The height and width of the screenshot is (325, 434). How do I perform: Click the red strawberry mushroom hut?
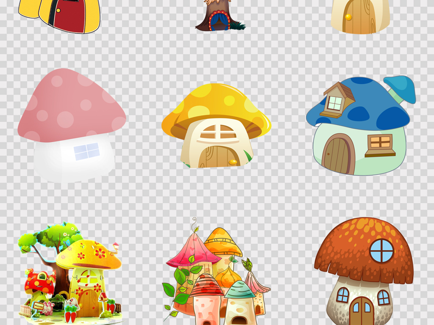39,283
